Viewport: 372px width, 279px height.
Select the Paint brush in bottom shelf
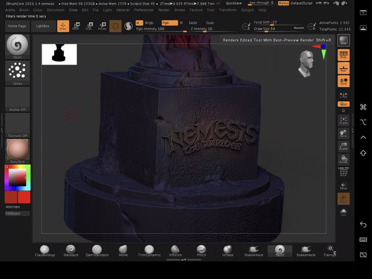tap(280, 251)
